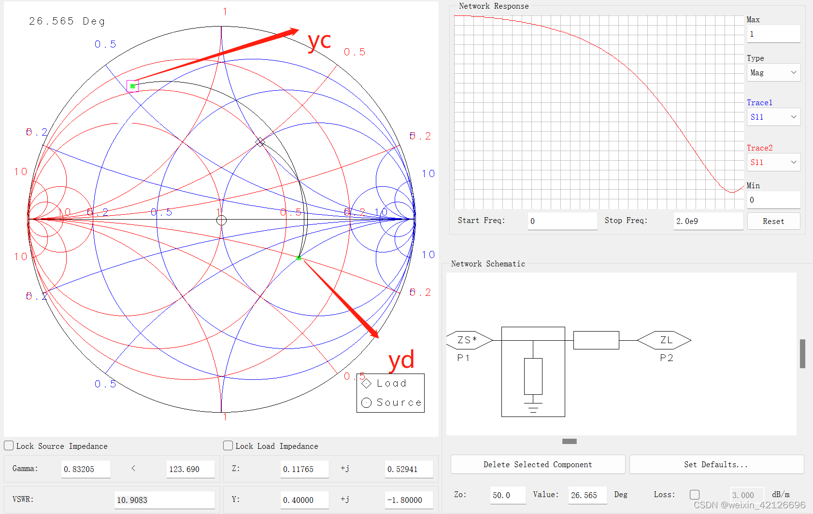Click the Zo field showing 50.0
The width and height of the screenshot is (813, 514).
508,495
